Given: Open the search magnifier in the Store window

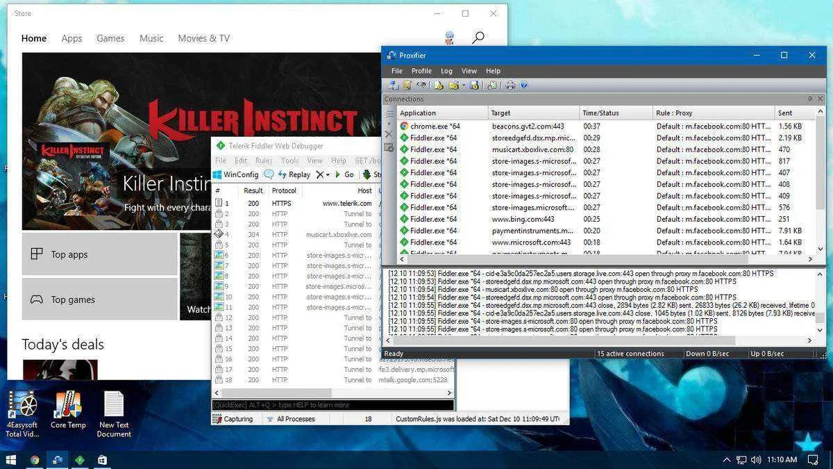Looking at the screenshot, I should point(478,38).
